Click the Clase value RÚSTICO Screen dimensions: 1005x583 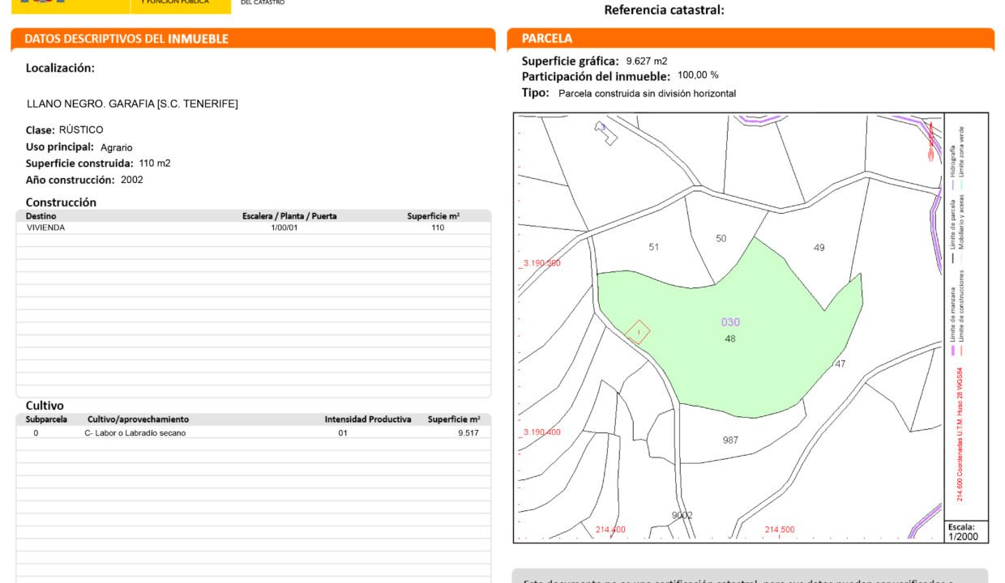coord(81,130)
